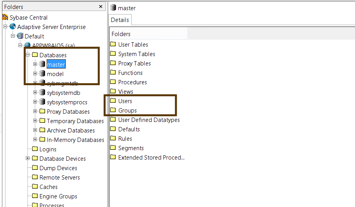Click the Engine Groups folder icon
The image size is (355, 207).
point(34,196)
